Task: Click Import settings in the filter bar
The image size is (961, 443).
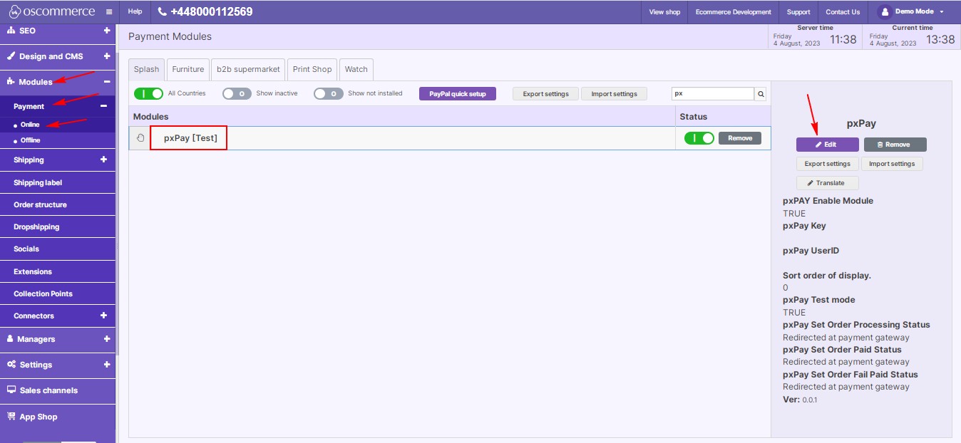Action: pyautogui.click(x=615, y=94)
